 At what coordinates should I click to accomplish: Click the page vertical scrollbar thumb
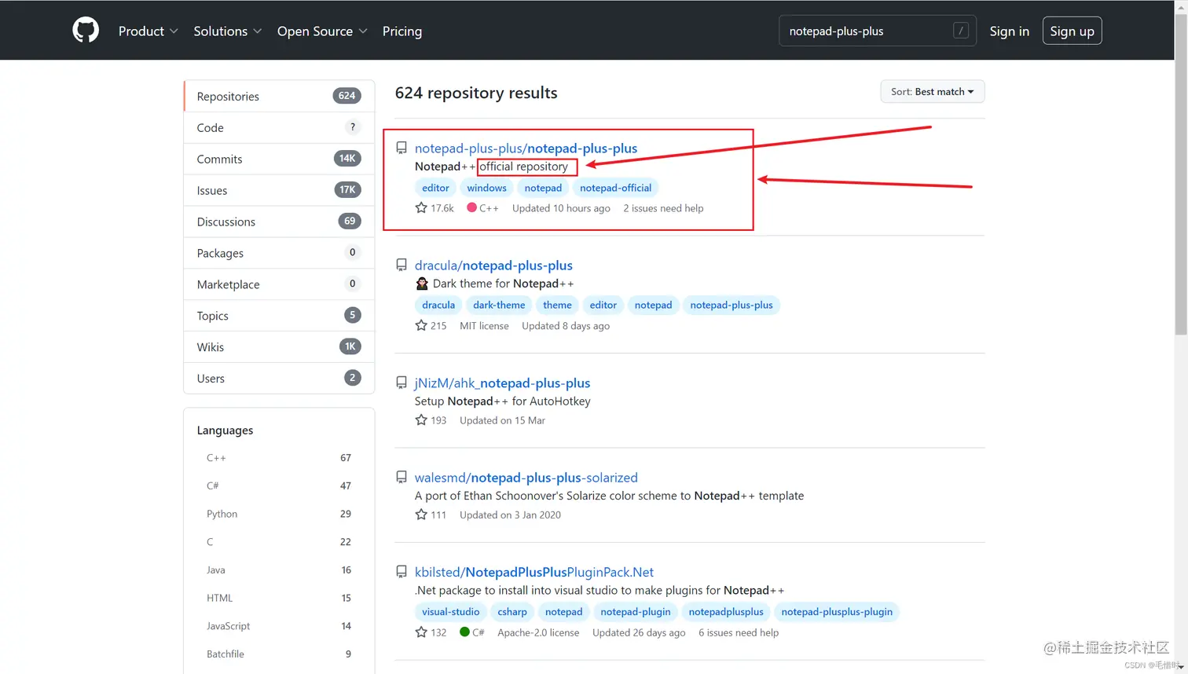coord(1181,173)
